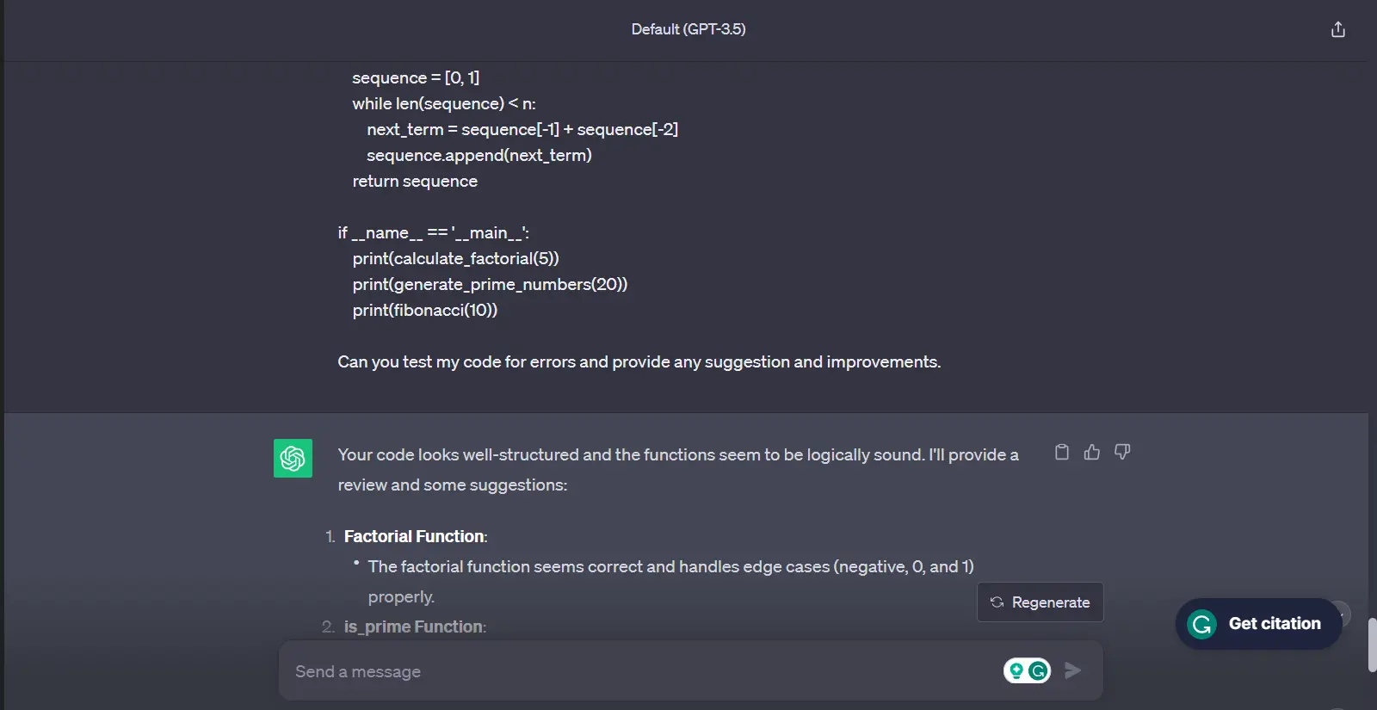The width and height of the screenshot is (1377, 710).
Task: Click the ChatGPT avatar logo
Action: click(293, 458)
